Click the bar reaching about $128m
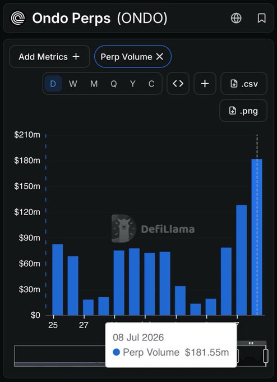Viewport: 277px width, 382px height. point(242,260)
